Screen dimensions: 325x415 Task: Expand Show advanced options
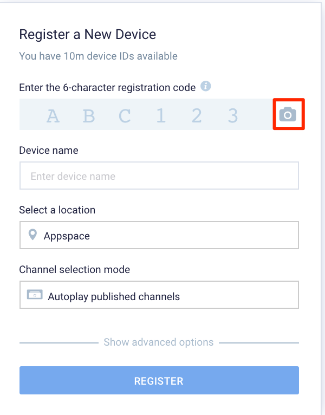[159, 342]
